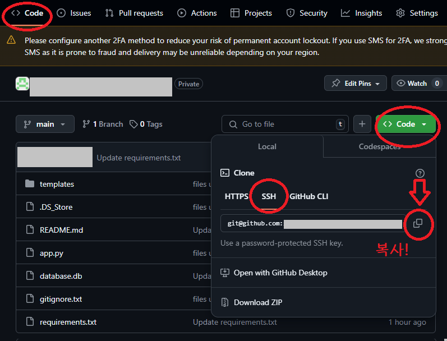Open the gitignore.txt file
The height and width of the screenshot is (341, 447).
click(61, 299)
